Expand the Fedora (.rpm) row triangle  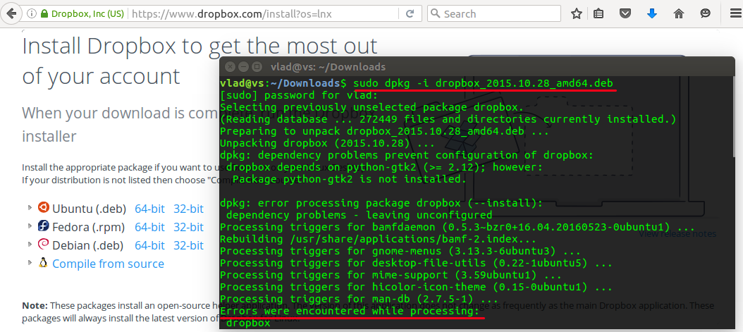[30, 226]
